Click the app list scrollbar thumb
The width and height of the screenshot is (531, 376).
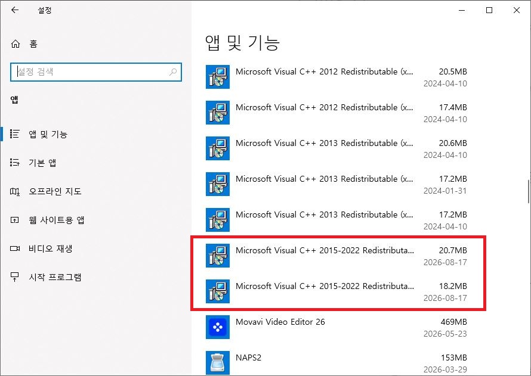pos(529,192)
